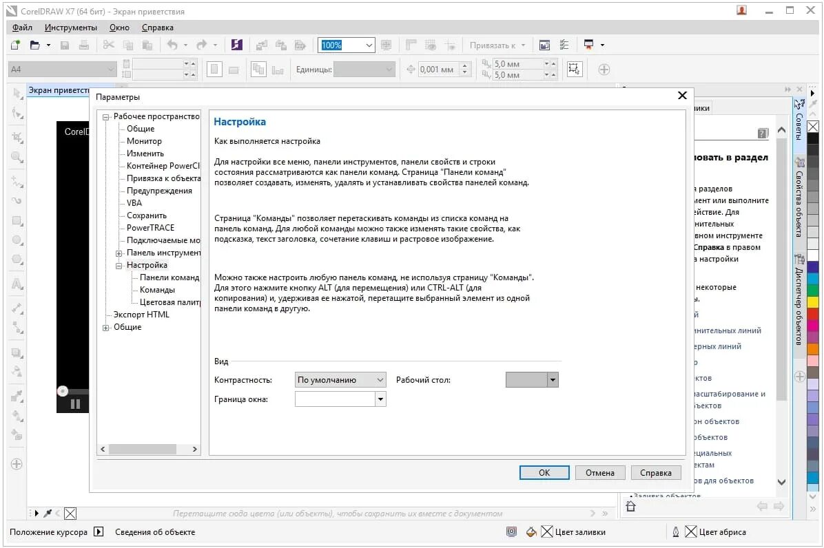Select Команды in tree
The image size is (824, 548).
tap(157, 290)
